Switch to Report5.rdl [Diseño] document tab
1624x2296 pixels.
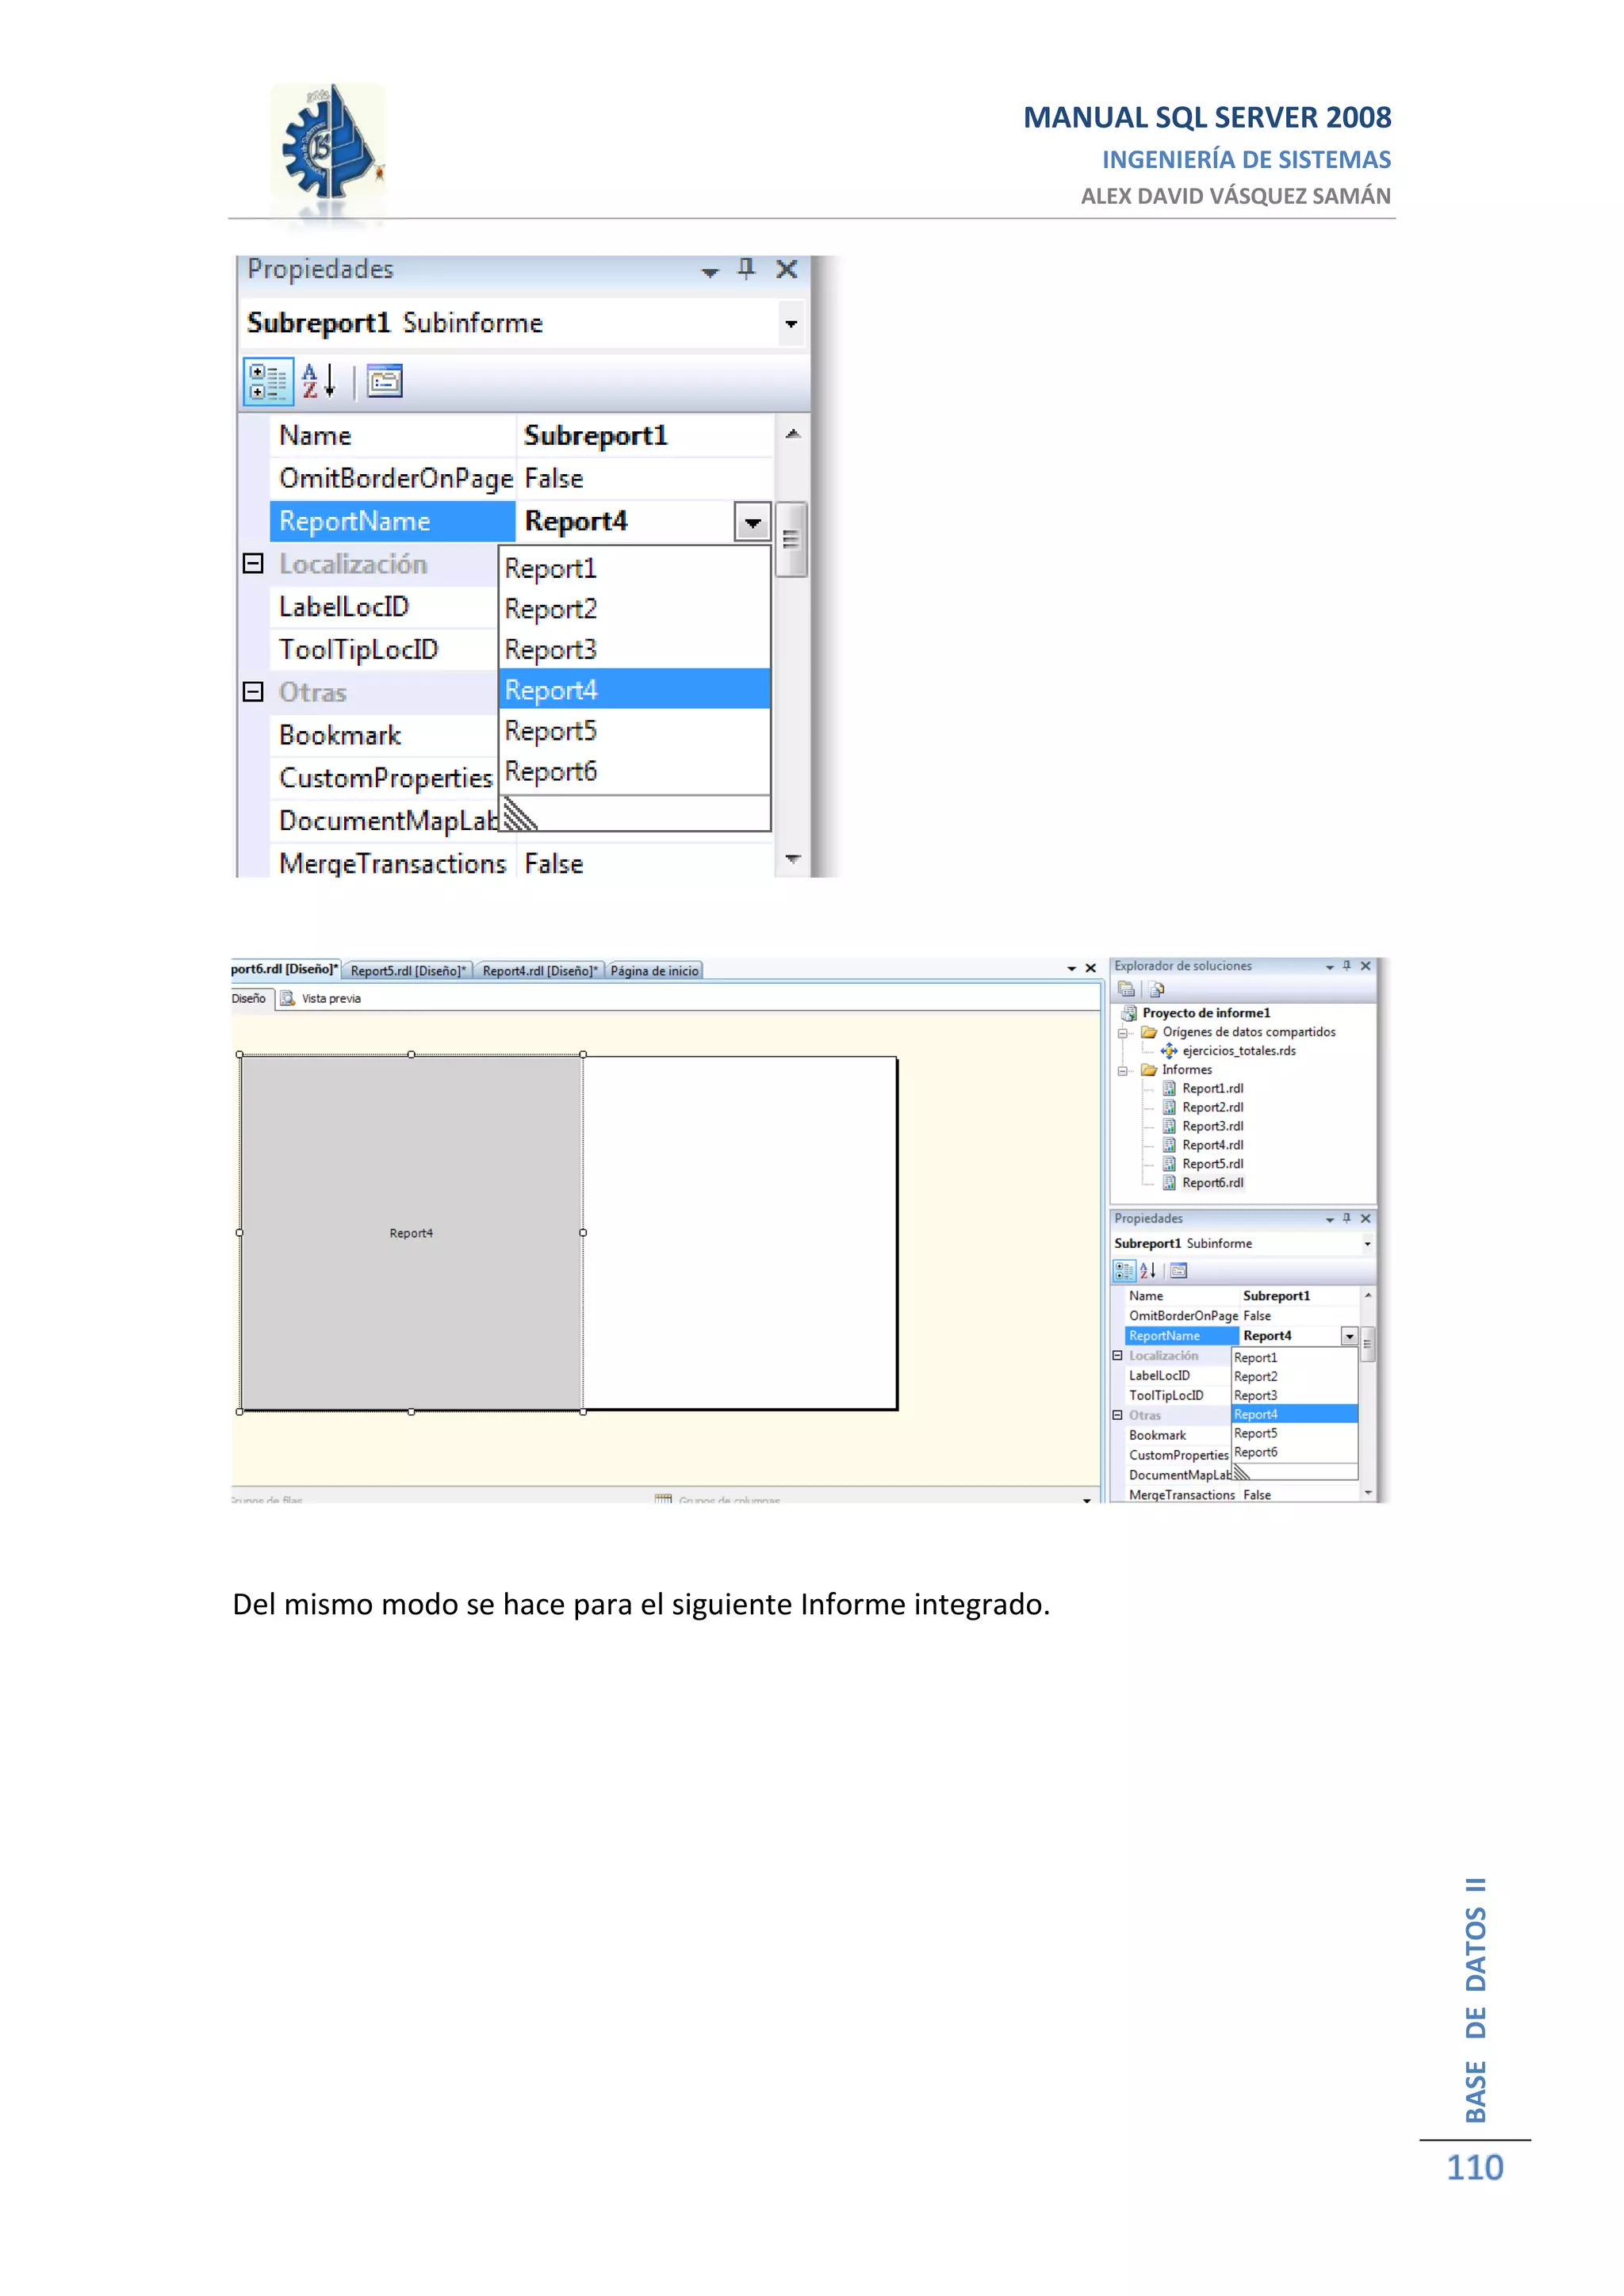click(x=408, y=971)
